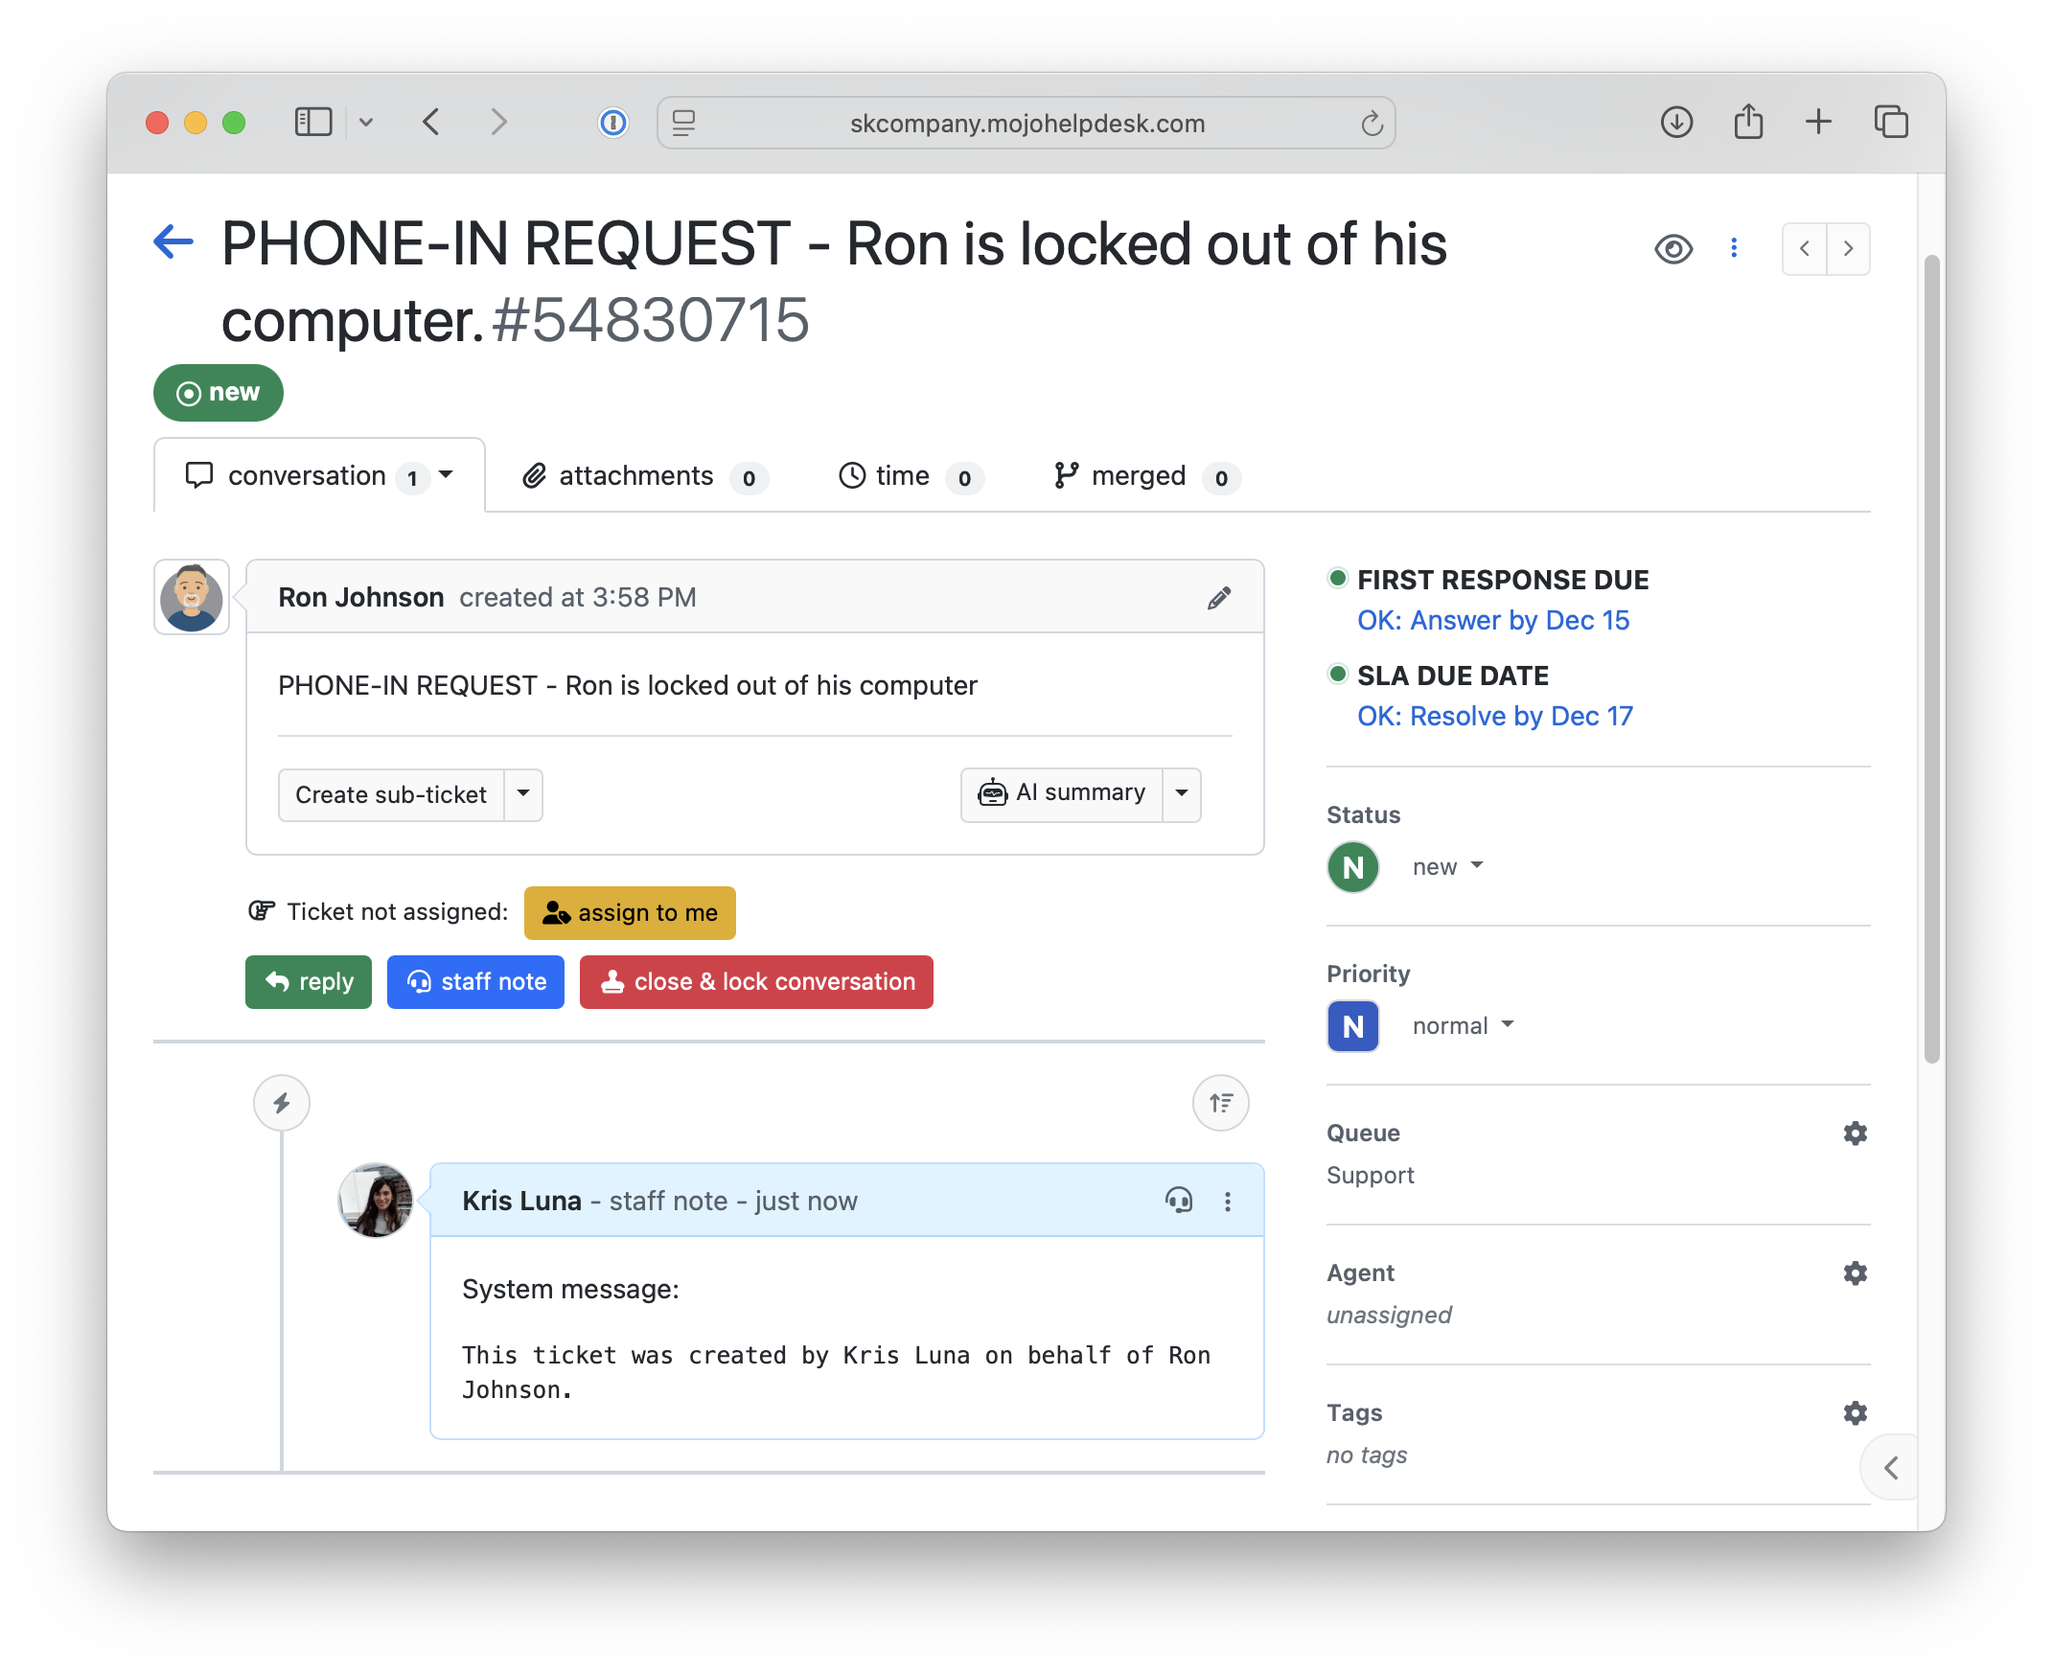The width and height of the screenshot is (2053, 1673).
Task: Switch to the attachments tab
Action: pos(644,476)
